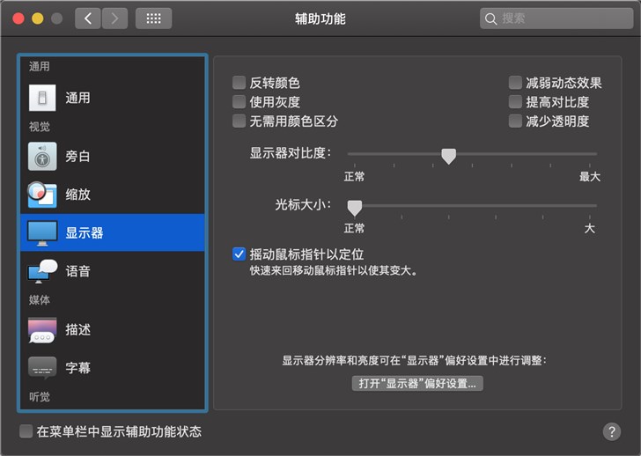Click the 正常 label under contrast slider
Viewport: 641px width, 456px height.
(x=354, y=177)
